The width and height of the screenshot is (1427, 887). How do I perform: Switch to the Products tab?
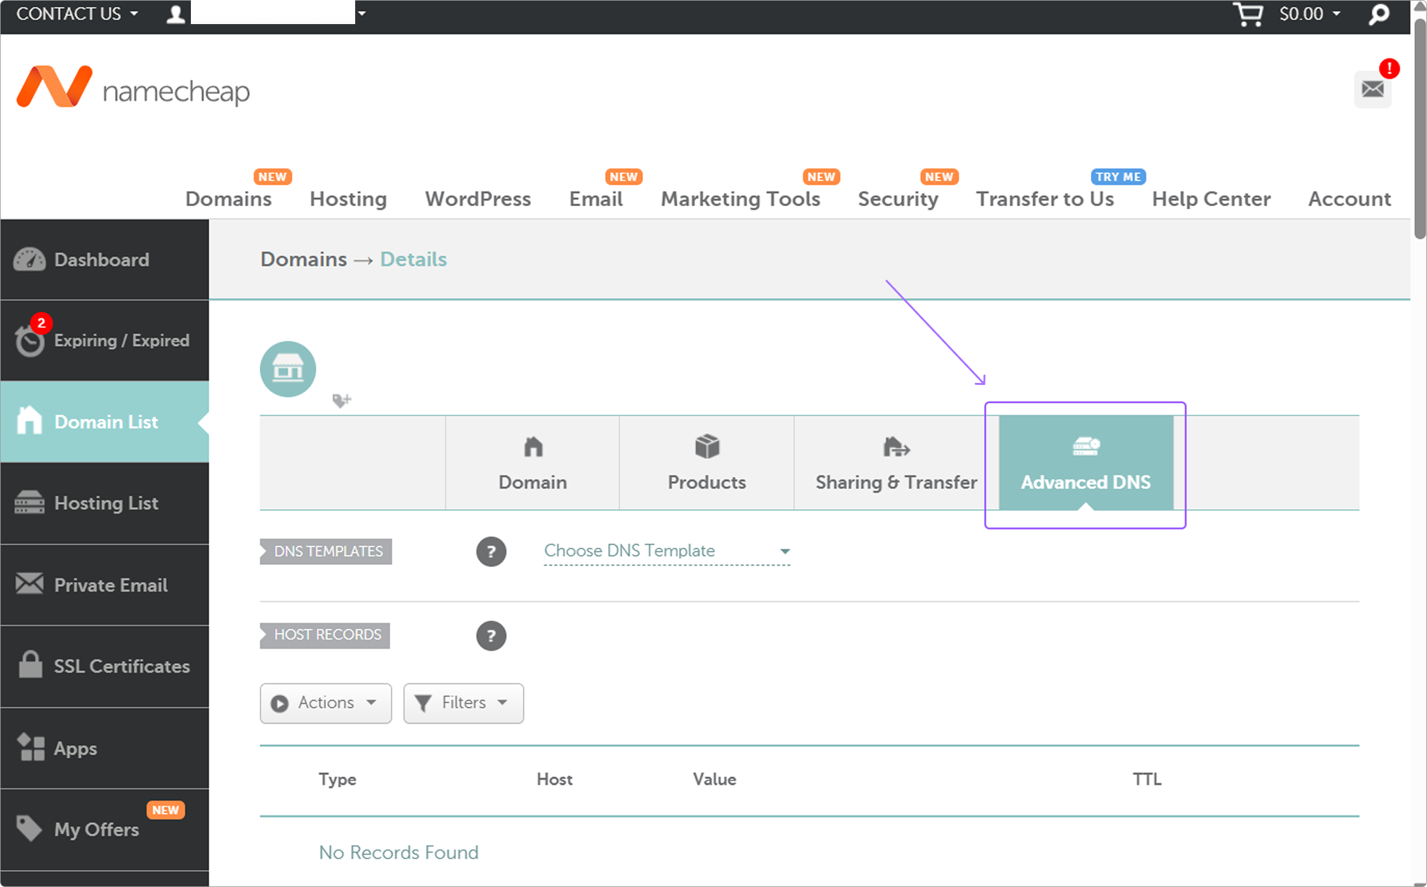(x=707, y=463)
